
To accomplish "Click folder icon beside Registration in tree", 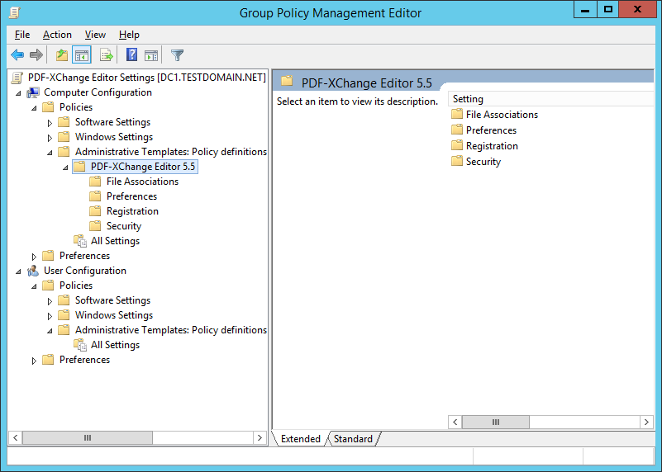I will coord(95,211).
